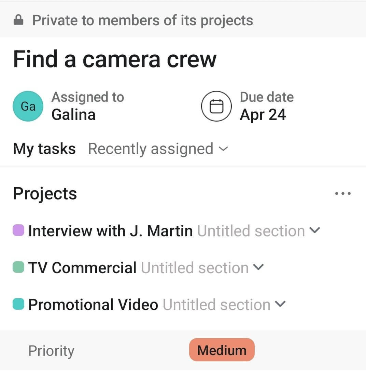Expand section chevron for Promotional Video
Image resolution: width=366 pixels, height=378 pixels.
coord(280,304)
